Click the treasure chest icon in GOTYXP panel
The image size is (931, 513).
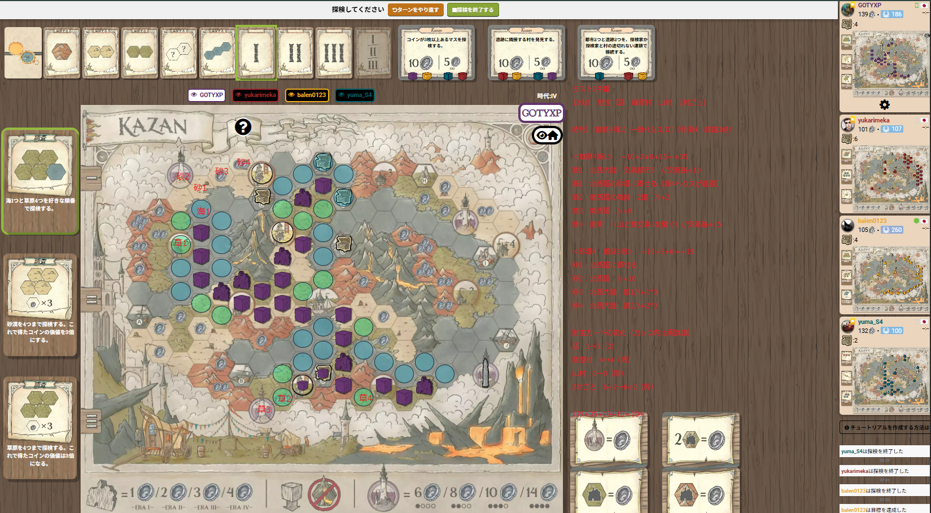click(846, 24)
